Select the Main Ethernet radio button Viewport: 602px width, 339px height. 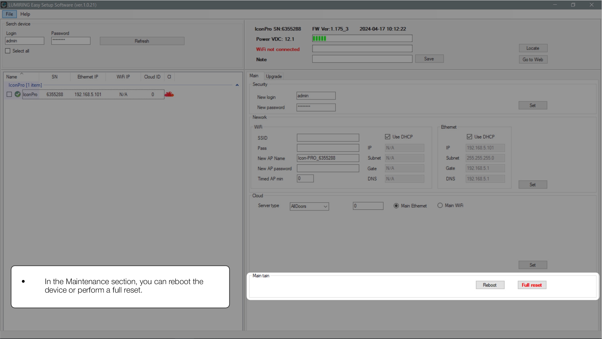coord(396,206)
